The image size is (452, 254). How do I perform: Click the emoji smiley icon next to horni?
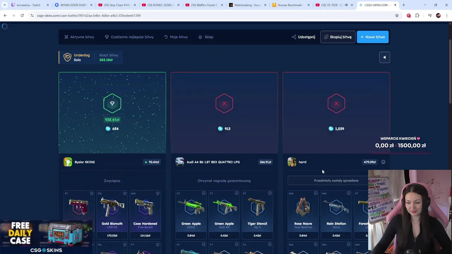pyautogui.click(x=383, y=162)
